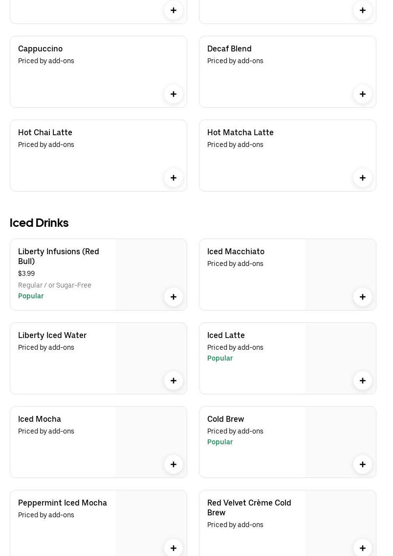Select the Liberty Infusions $3.99 price text
The image size is (393, 556).
(26, 273)
